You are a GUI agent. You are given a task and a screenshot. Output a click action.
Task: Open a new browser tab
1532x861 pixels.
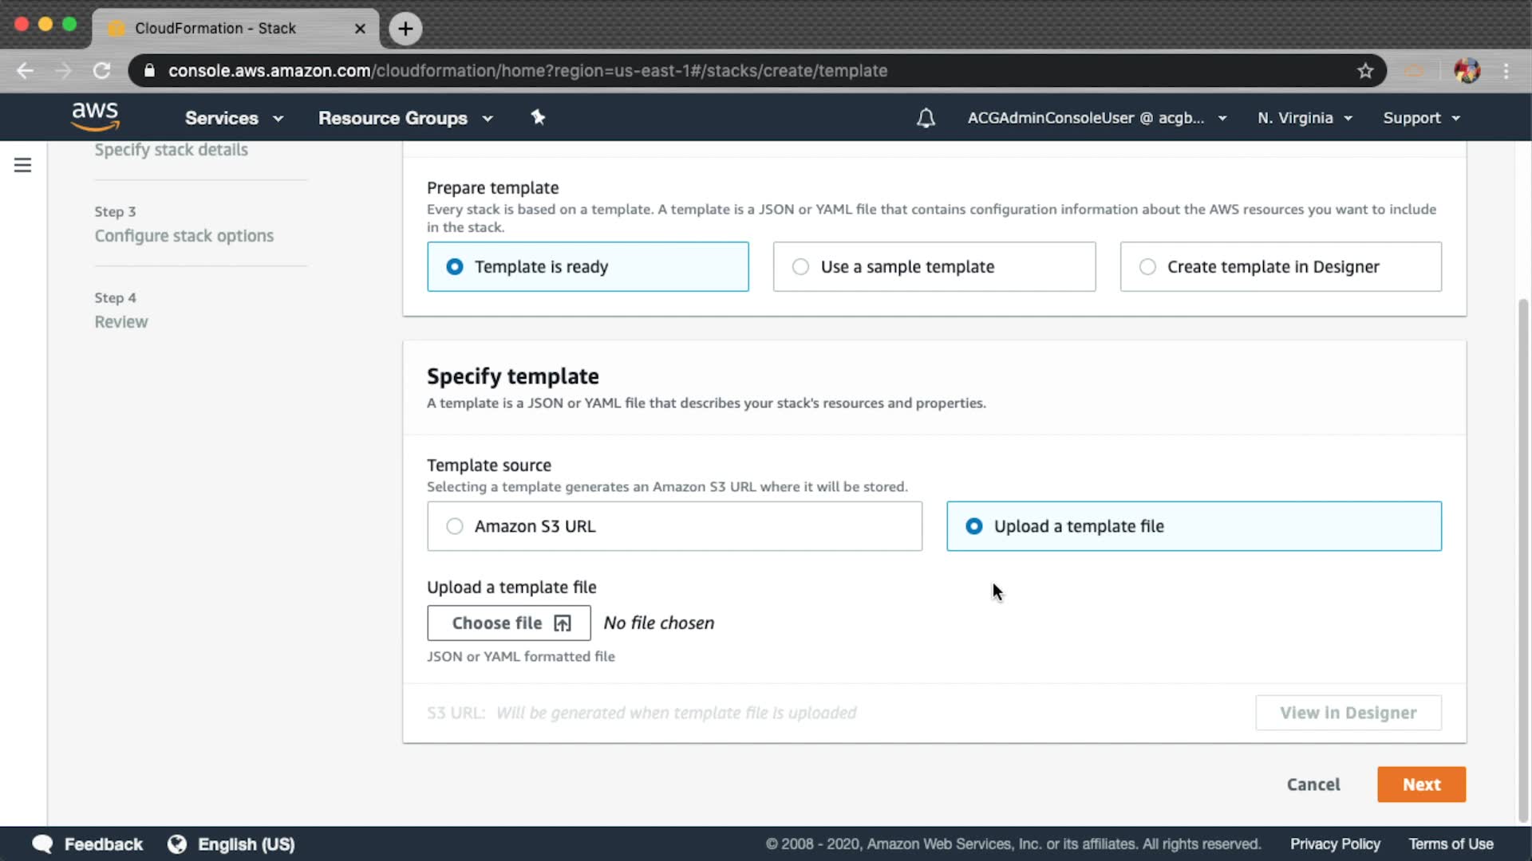pos(405,29)
